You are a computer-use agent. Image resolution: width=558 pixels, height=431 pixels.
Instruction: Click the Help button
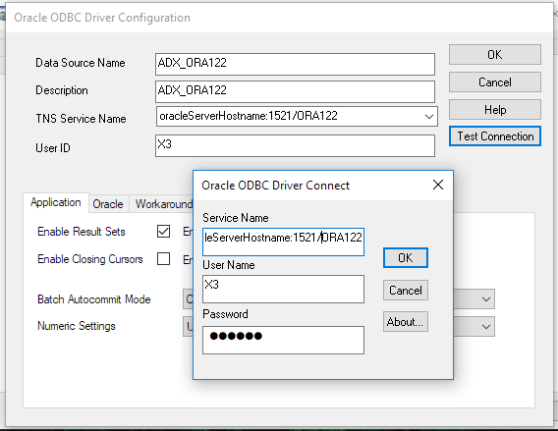point(495,110)
